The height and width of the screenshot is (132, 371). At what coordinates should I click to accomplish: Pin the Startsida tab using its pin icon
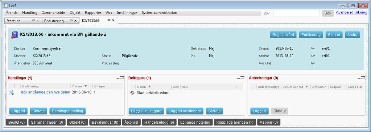(34, 21)
